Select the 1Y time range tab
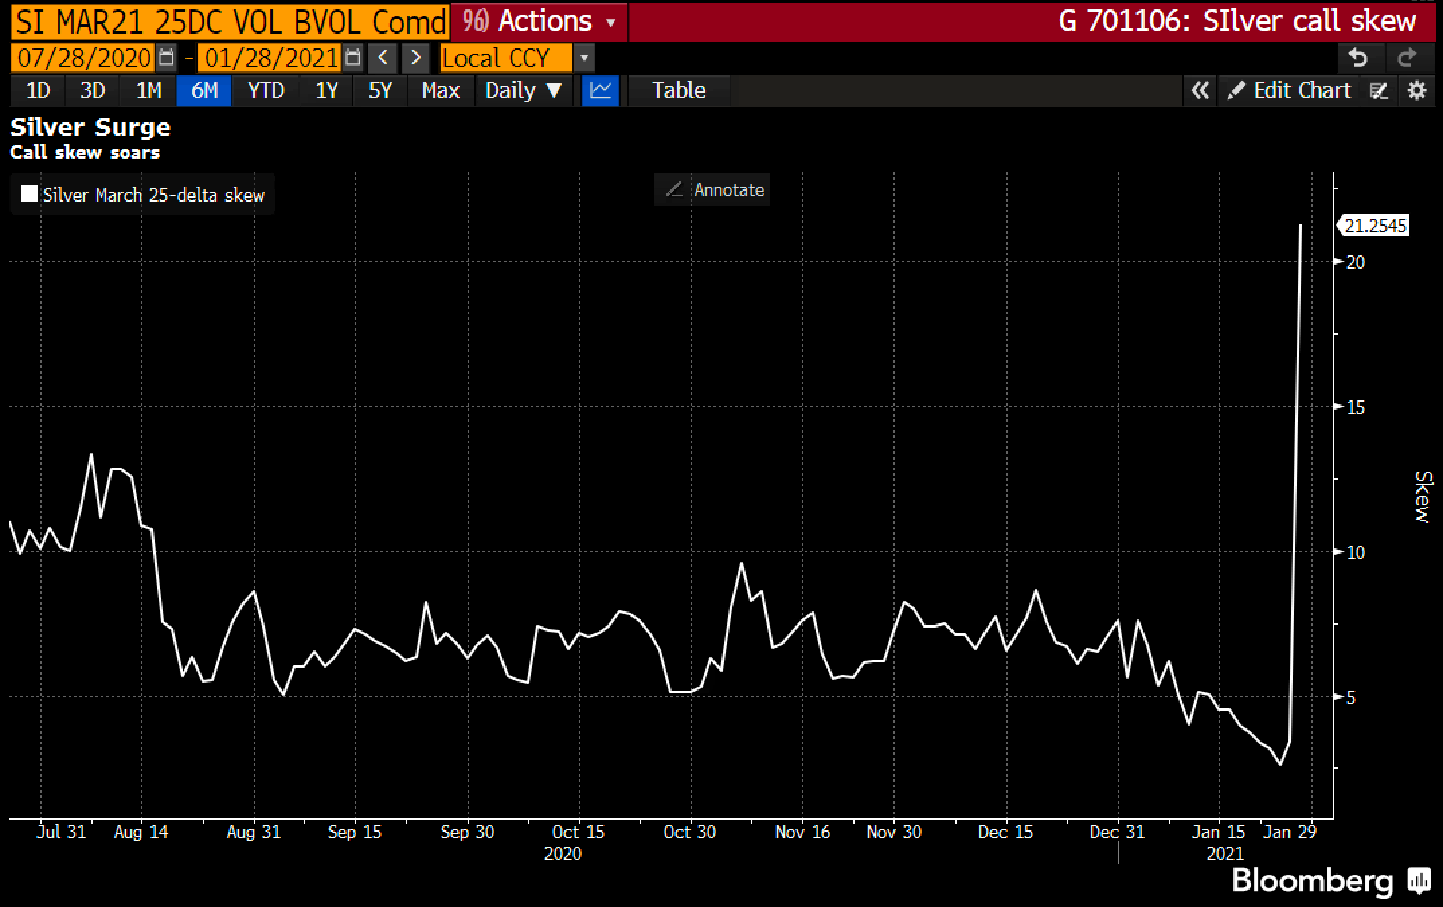This screenshot has height=907, width=1443. [x=326, y=91]
